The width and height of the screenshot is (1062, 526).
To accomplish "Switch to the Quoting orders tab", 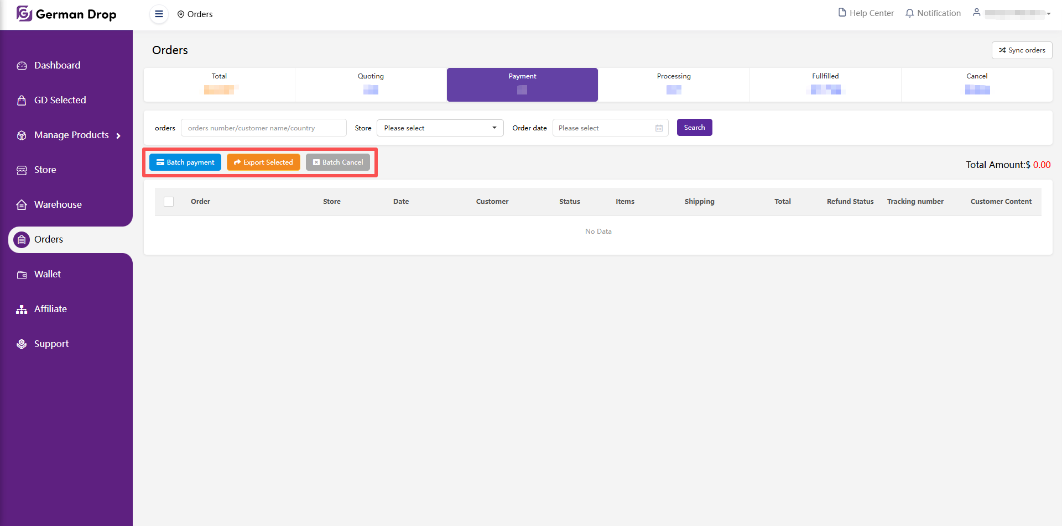I will click(371, 85).
